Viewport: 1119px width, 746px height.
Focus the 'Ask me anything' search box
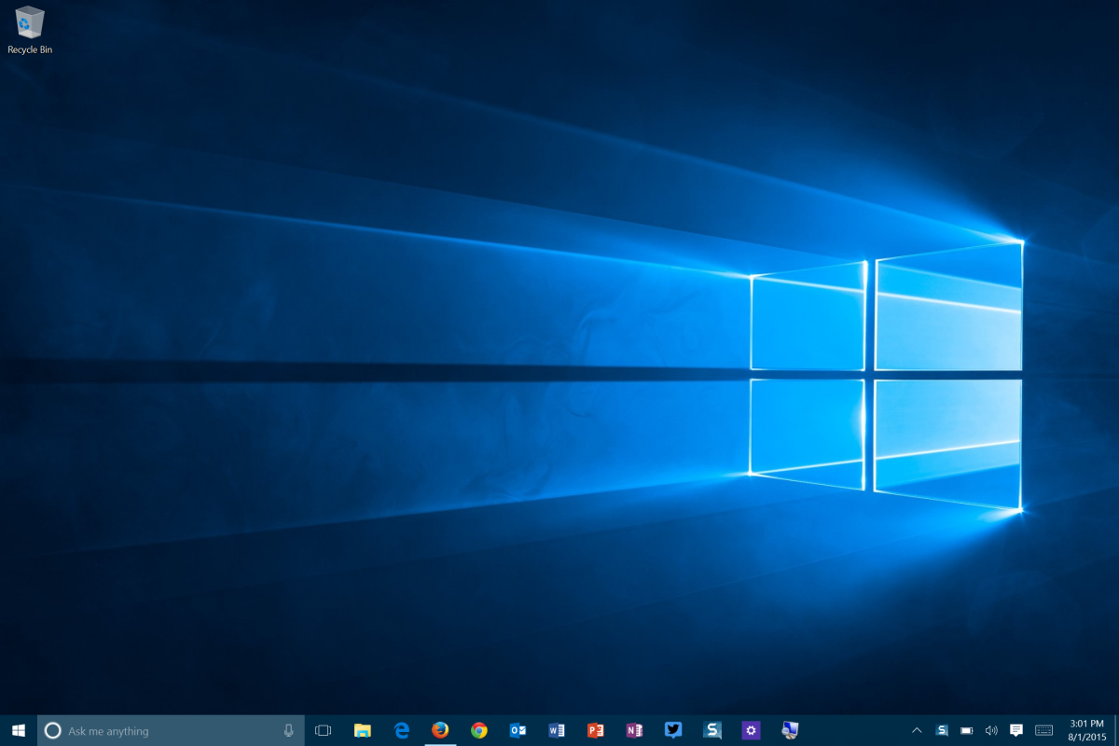coord(168,730)
